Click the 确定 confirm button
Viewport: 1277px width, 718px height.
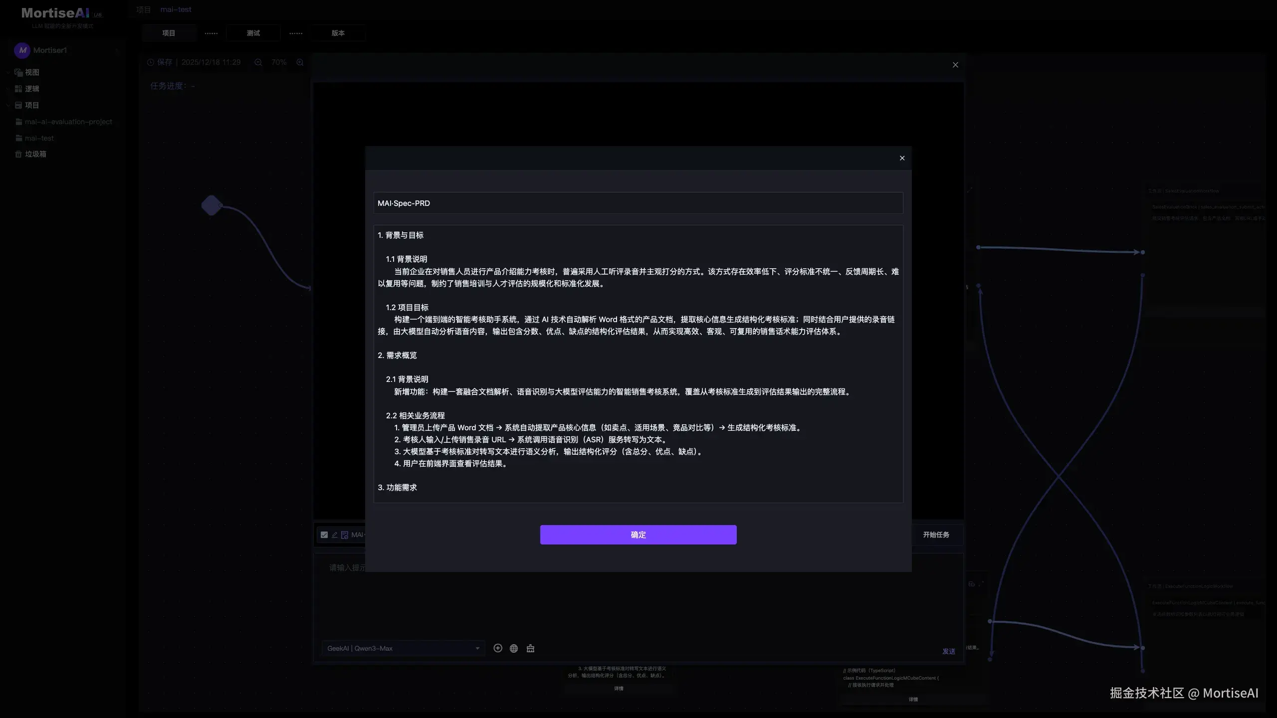tap(638, 535)
